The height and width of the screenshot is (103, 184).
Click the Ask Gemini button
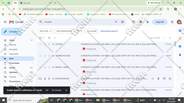154,3
